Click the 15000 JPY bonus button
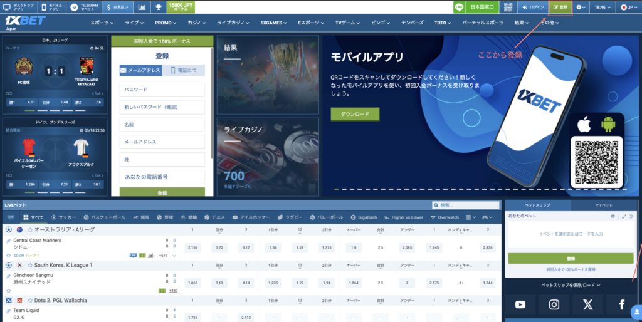Screen dimensions: 642x322 (x=181, y=7)
